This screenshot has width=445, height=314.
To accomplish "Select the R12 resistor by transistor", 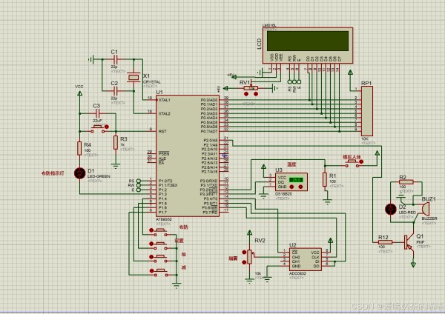I will (383, 241).
